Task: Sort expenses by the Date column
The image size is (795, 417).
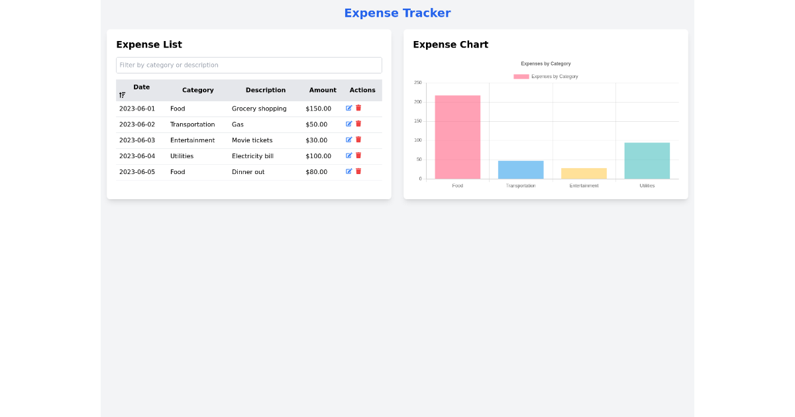Action: click(x=141, y=87)
